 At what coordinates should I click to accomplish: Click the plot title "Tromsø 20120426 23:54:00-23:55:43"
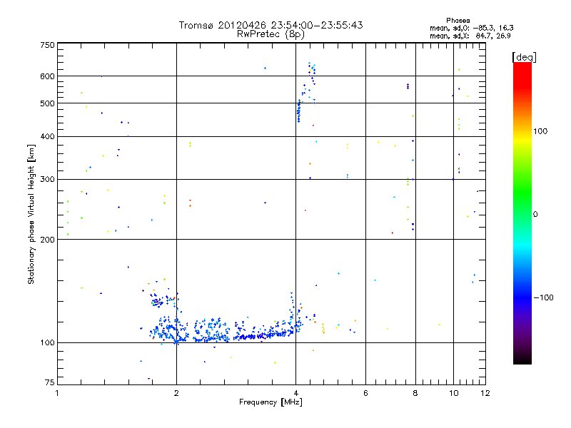tap(271, 25)
